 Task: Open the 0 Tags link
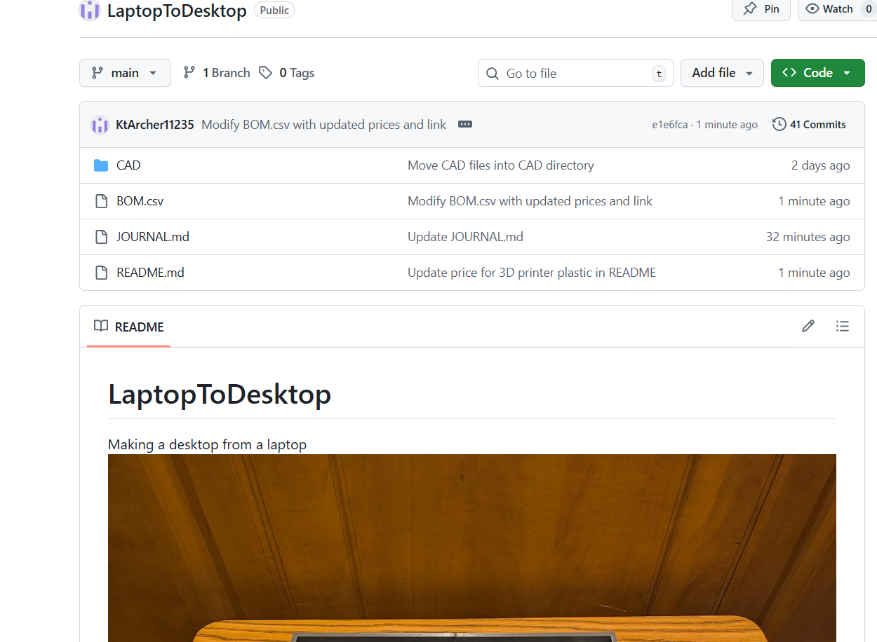point(287,73)
